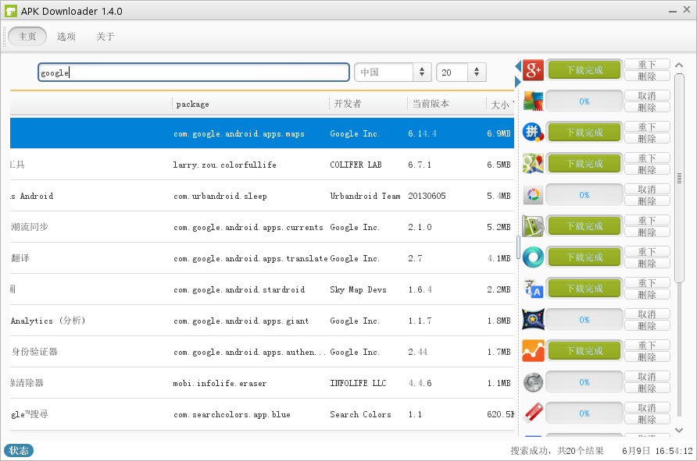The width and height of the screenshot is (697, 461).
Task: Click the google search input field
Action: pos(194,73)
